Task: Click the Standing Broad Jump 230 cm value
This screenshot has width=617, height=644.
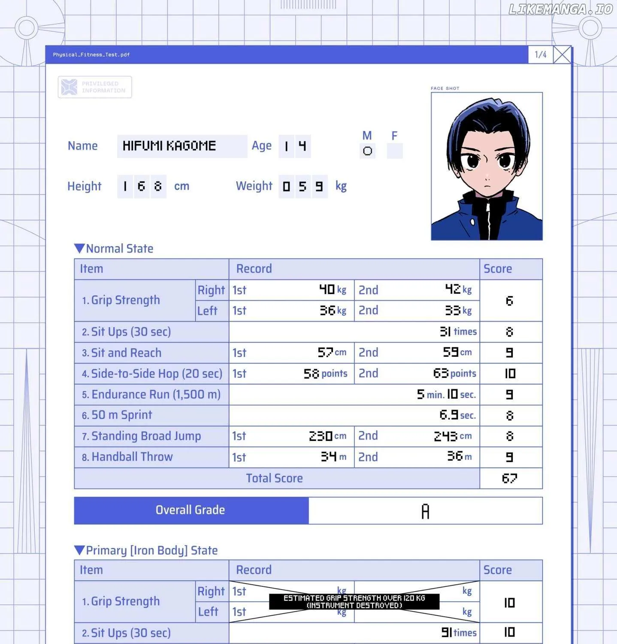Action: (328, 436)
